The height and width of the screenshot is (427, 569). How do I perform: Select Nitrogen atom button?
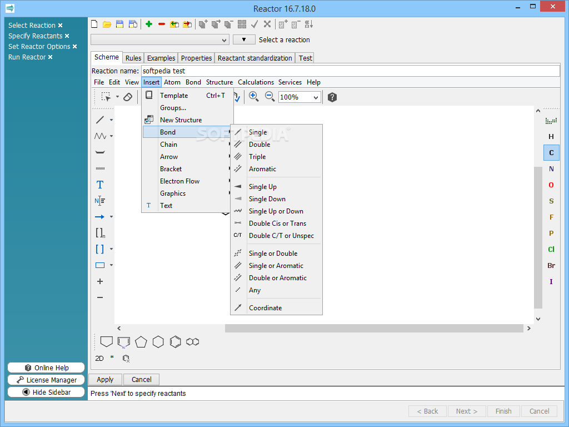point(551,169)
